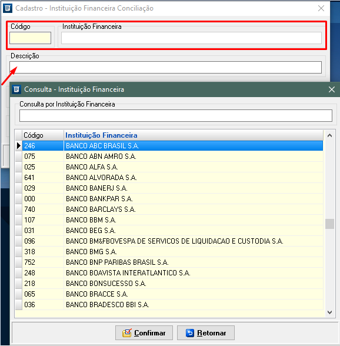The height and width of the screenshot is (346, 340).
Task: Click the scrollbar up arrow in the list
Action: point(329,135)
